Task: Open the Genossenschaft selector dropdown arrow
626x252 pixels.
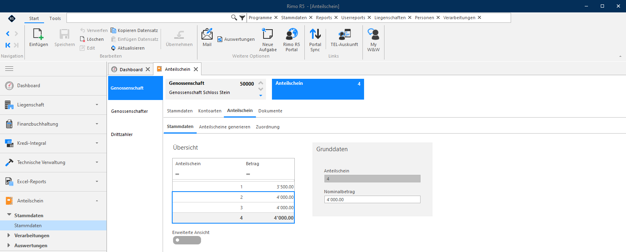Action: pos(261,96)
